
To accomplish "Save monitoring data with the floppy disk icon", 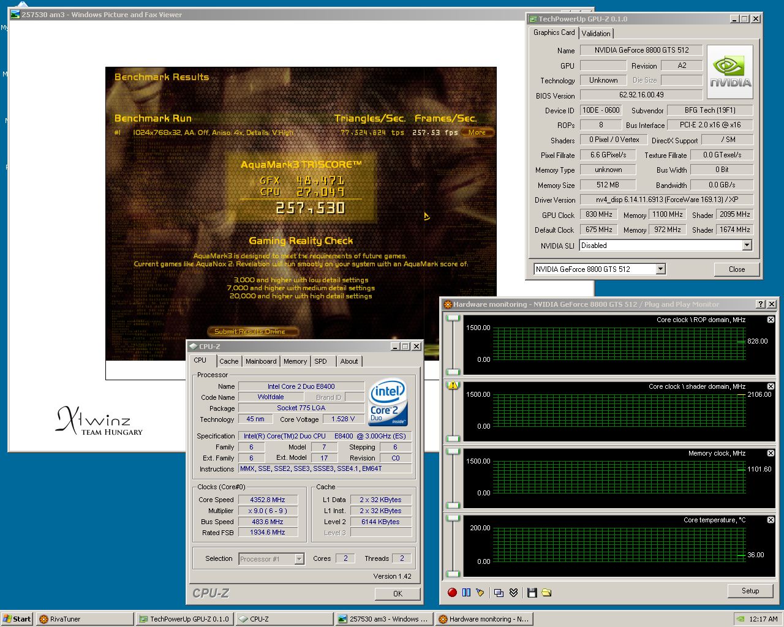I will pyautogui.click(x=532, y=592).
